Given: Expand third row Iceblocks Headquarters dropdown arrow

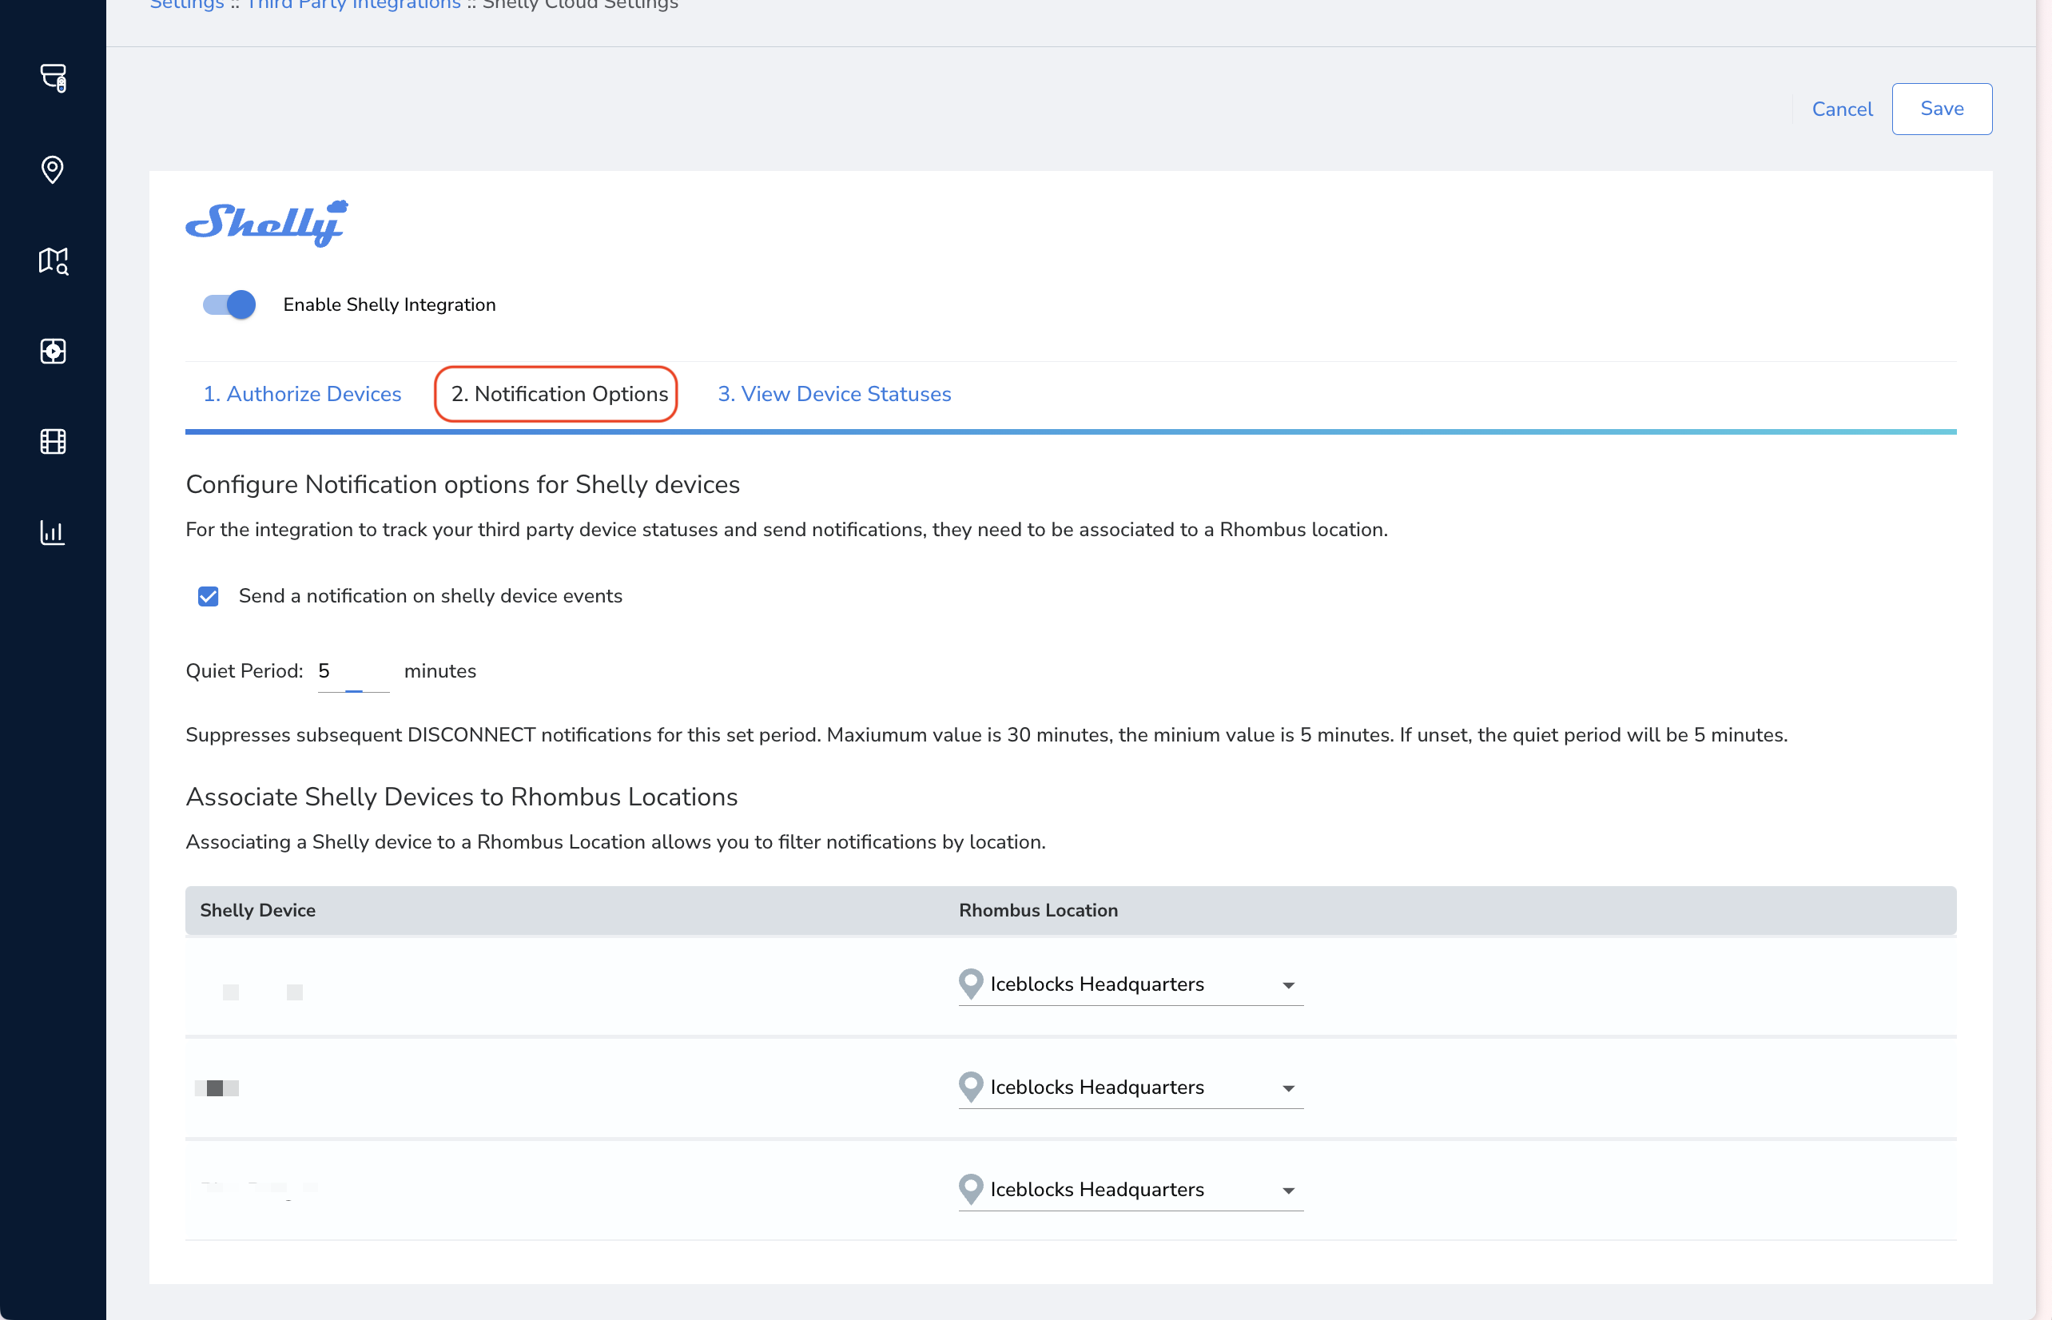Looking at the screenshot, I should click(1287, 1191).
